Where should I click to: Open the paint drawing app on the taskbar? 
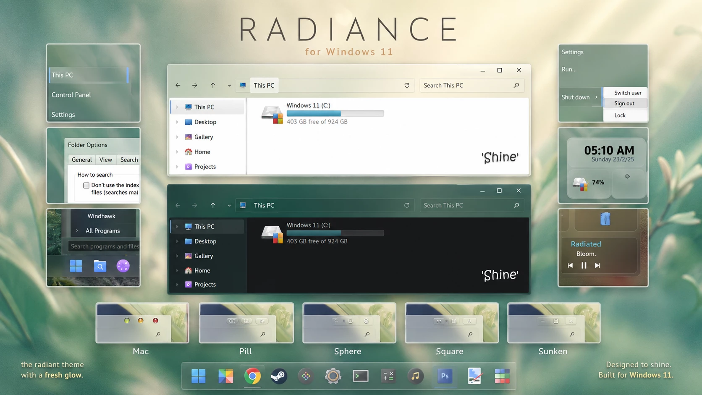474,376
